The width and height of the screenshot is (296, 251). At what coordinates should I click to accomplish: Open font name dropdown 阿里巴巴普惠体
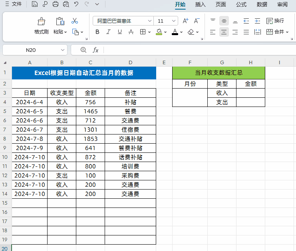[x=149, y=21]
